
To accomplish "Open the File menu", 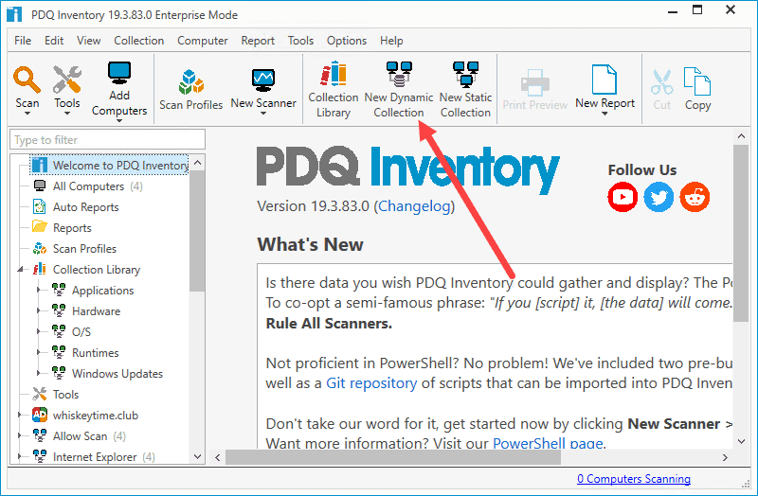I will (x=23, y=41).
